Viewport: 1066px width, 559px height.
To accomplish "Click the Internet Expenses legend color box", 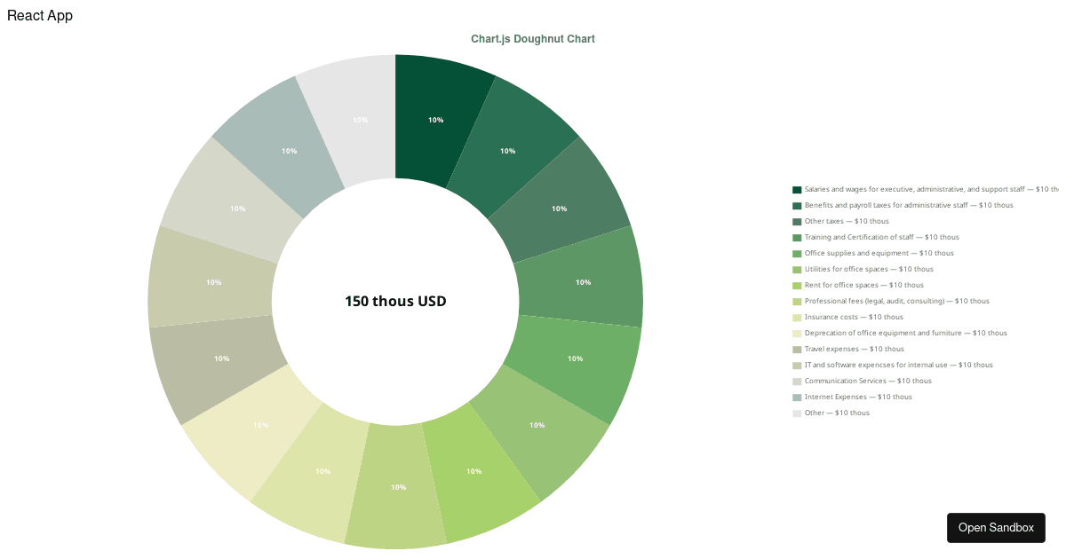I will click(796, 397).
